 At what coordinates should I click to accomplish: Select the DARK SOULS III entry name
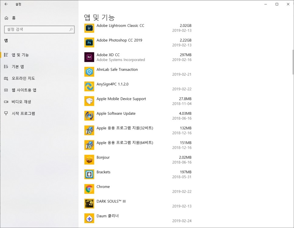pyautogui.click(x=111, y=202)
